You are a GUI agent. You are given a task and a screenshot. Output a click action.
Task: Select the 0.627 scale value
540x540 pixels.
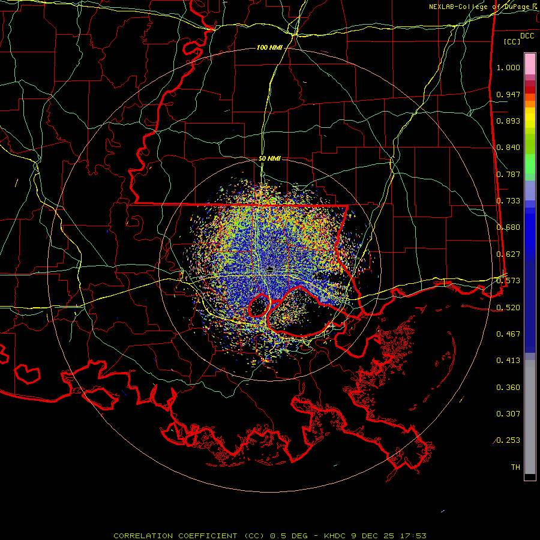pos(508,254)
